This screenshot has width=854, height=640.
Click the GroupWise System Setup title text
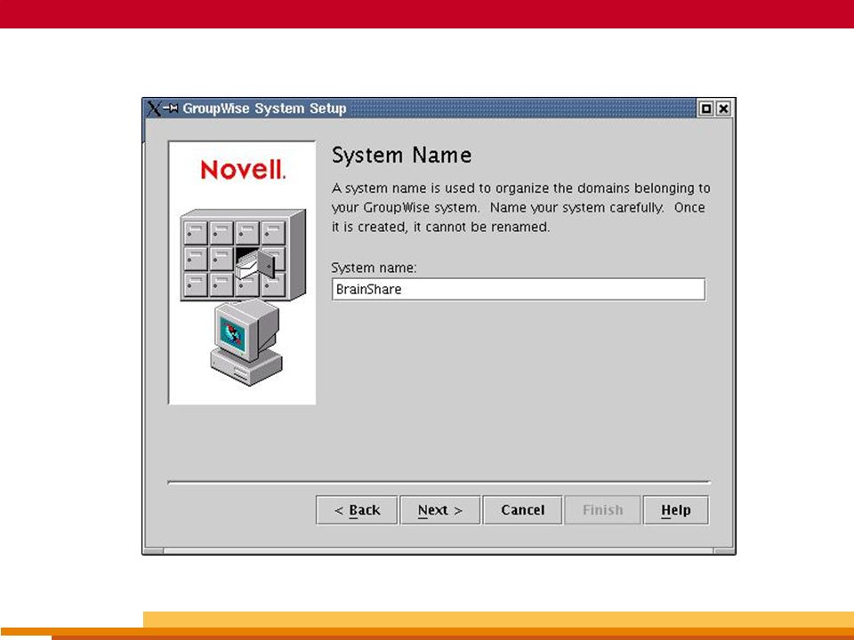pyautogui.click(x=264, y=108)
